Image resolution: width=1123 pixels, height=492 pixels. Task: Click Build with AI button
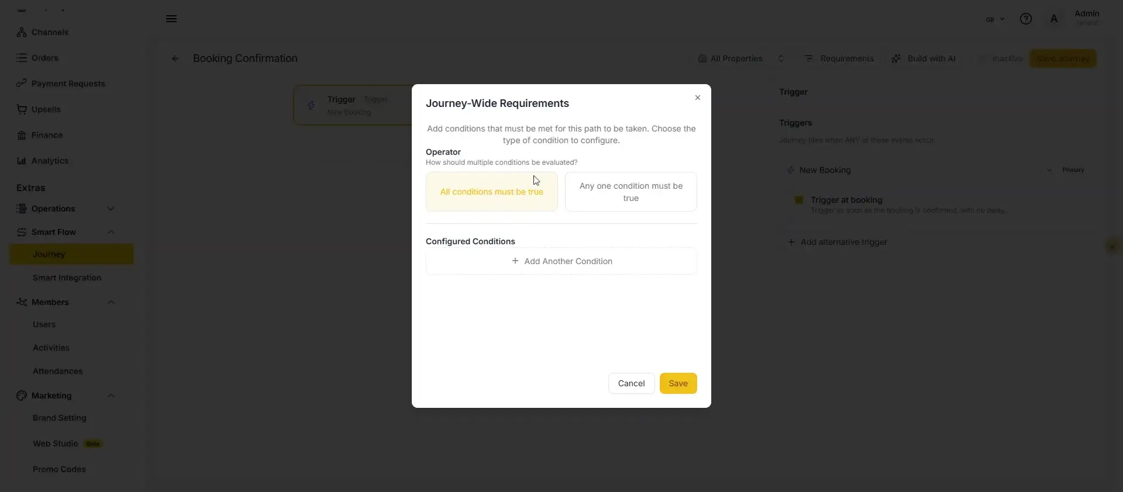[x=924, y=58]
